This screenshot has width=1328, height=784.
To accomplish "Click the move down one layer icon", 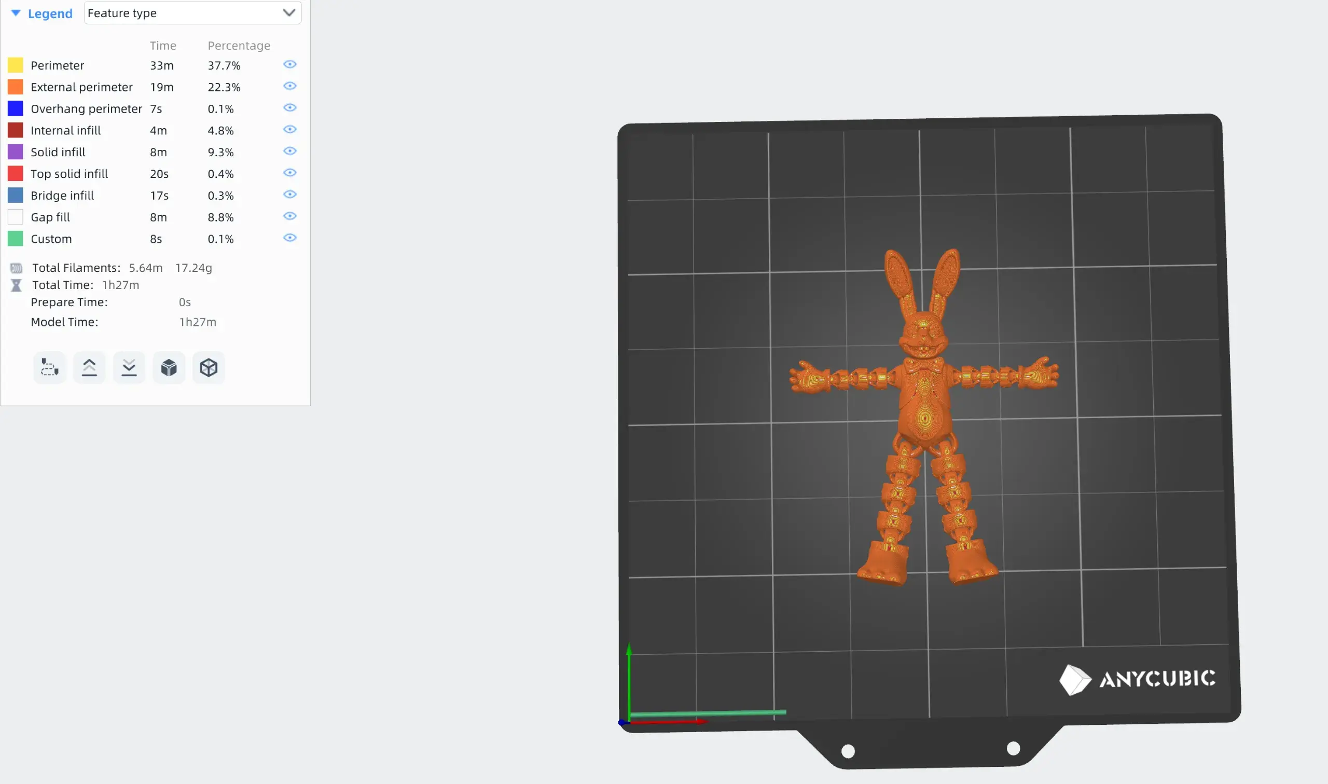I will tap(129, 367).
